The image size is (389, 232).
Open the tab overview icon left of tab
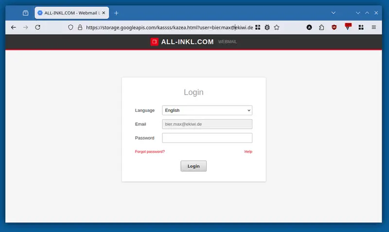click(x=26, y=13)
